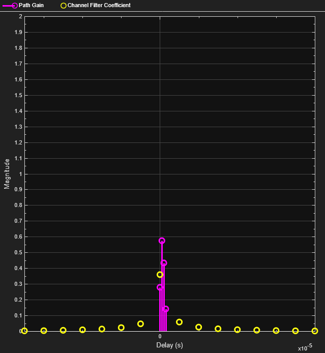This screenshot has width=325, height=353.
Task: Click the rightmost yellow coefficient marker
Action: (x=315, y=331)
